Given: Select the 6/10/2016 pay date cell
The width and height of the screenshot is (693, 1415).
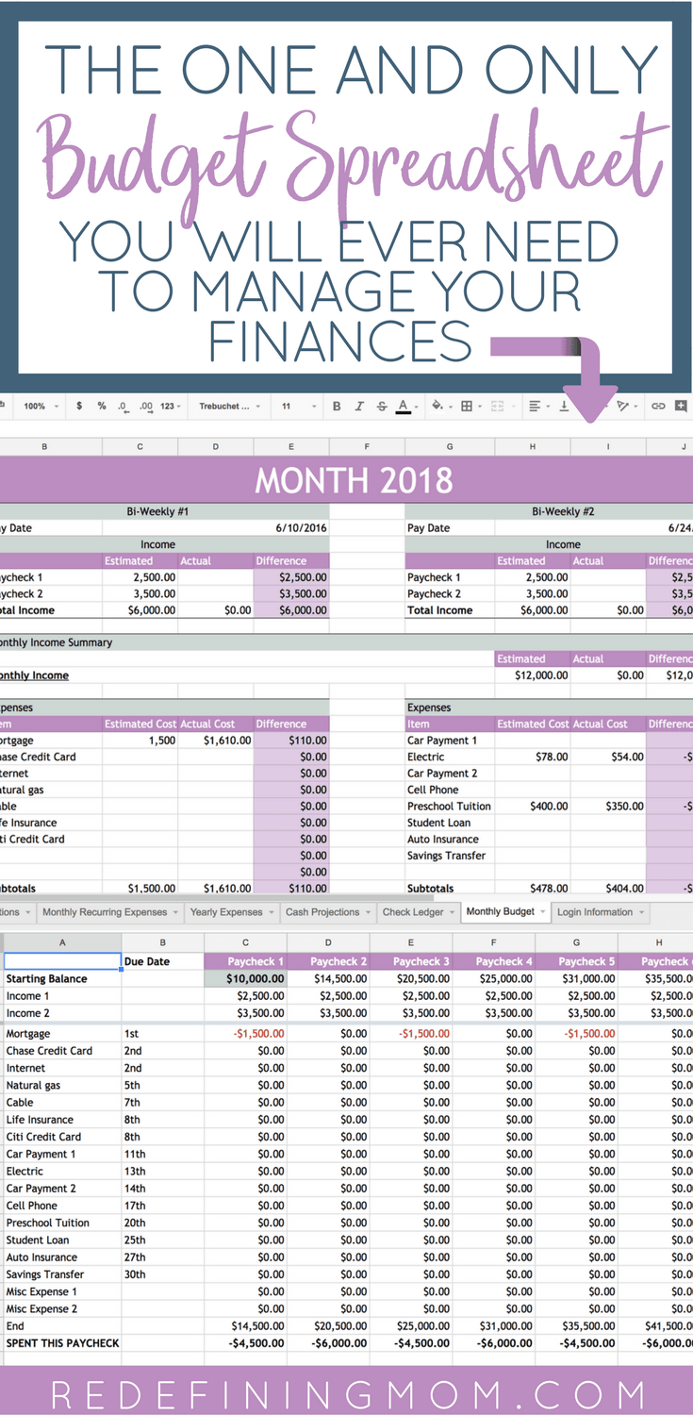Looking at the screenshot, I should click(291, 528).
